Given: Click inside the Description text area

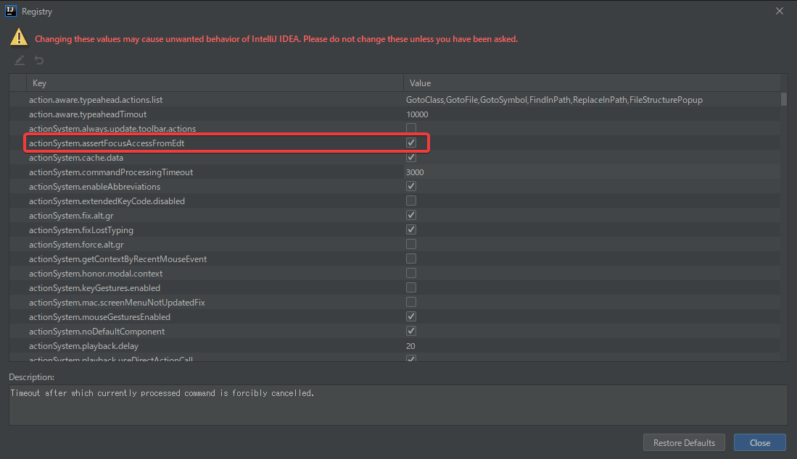Looking at the screenshot, I should coord(397,405).
